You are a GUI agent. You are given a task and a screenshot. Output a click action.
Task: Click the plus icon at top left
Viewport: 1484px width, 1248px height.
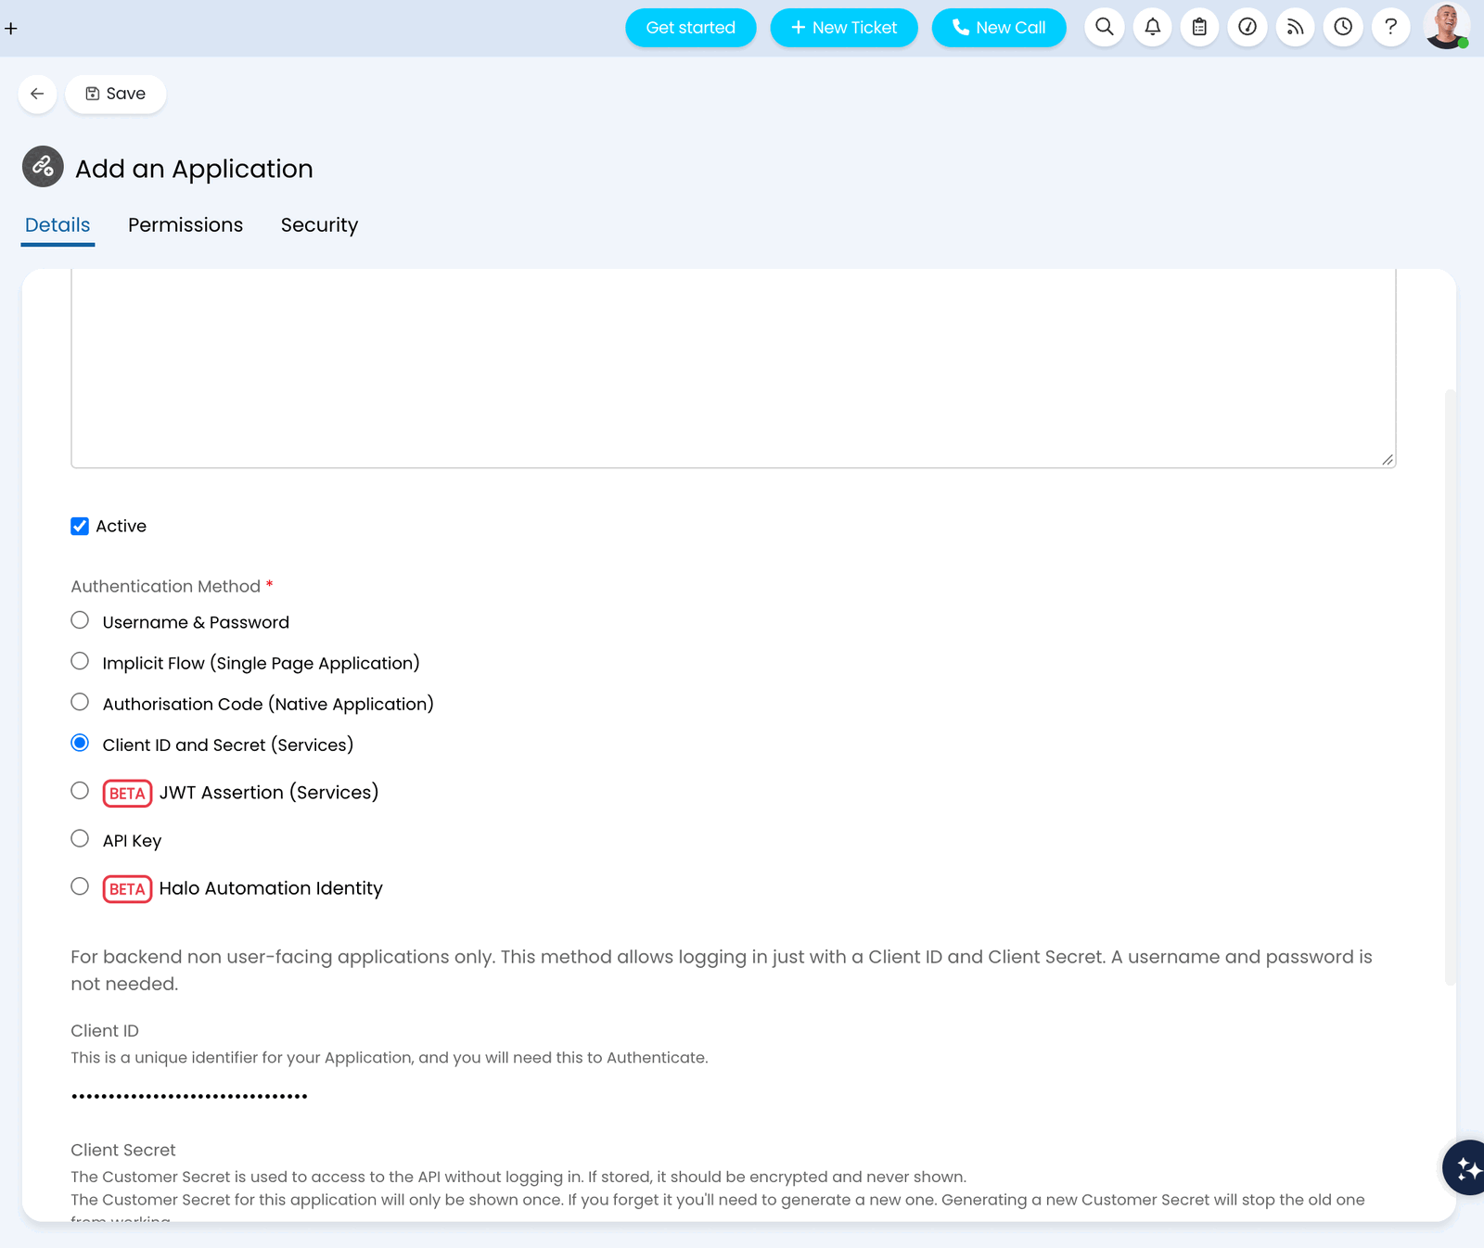11,28
